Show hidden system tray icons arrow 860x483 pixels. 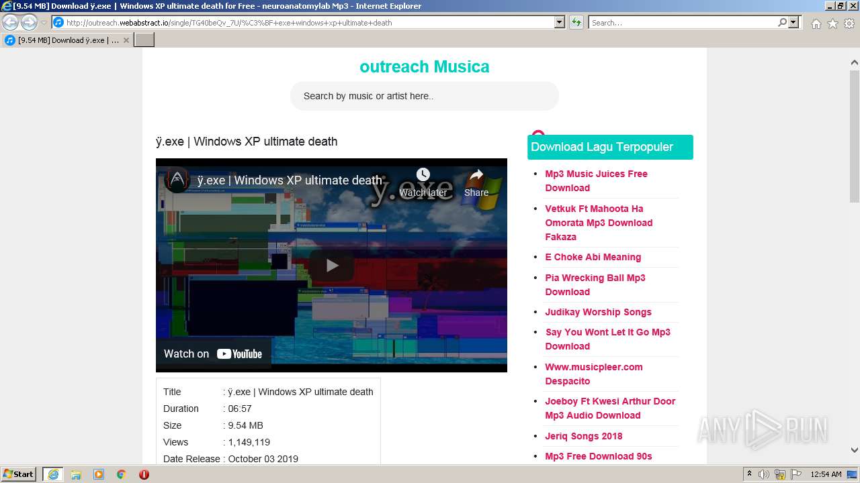(750, 474)
